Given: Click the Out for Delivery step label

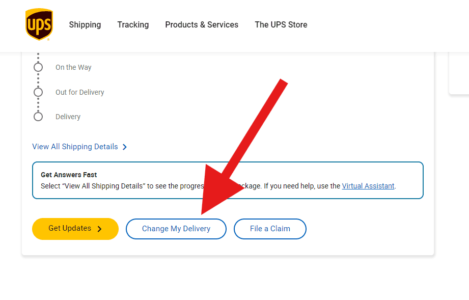Looking at the screenshot, I should (80, 92).
